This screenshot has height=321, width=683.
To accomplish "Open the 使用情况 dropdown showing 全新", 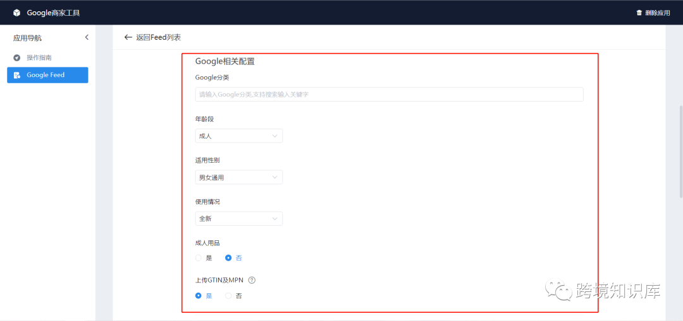I will (x=238, y=218).
